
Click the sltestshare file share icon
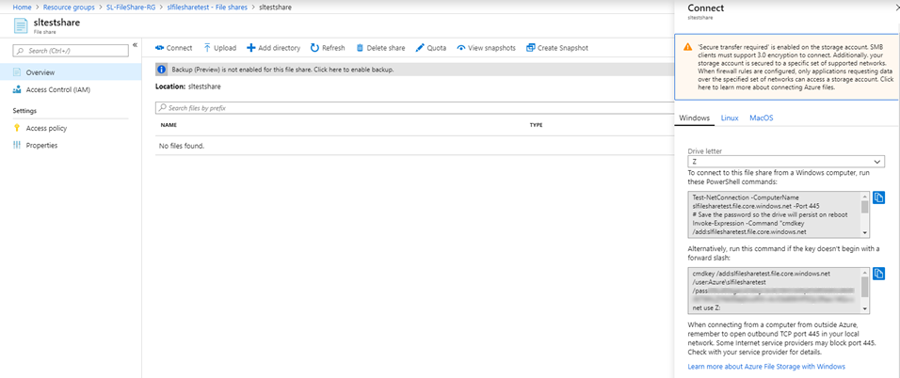21,26
